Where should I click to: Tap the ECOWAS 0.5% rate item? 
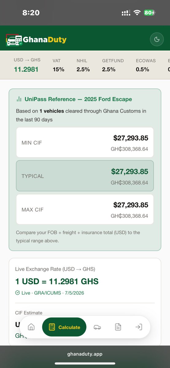point(146,65)
